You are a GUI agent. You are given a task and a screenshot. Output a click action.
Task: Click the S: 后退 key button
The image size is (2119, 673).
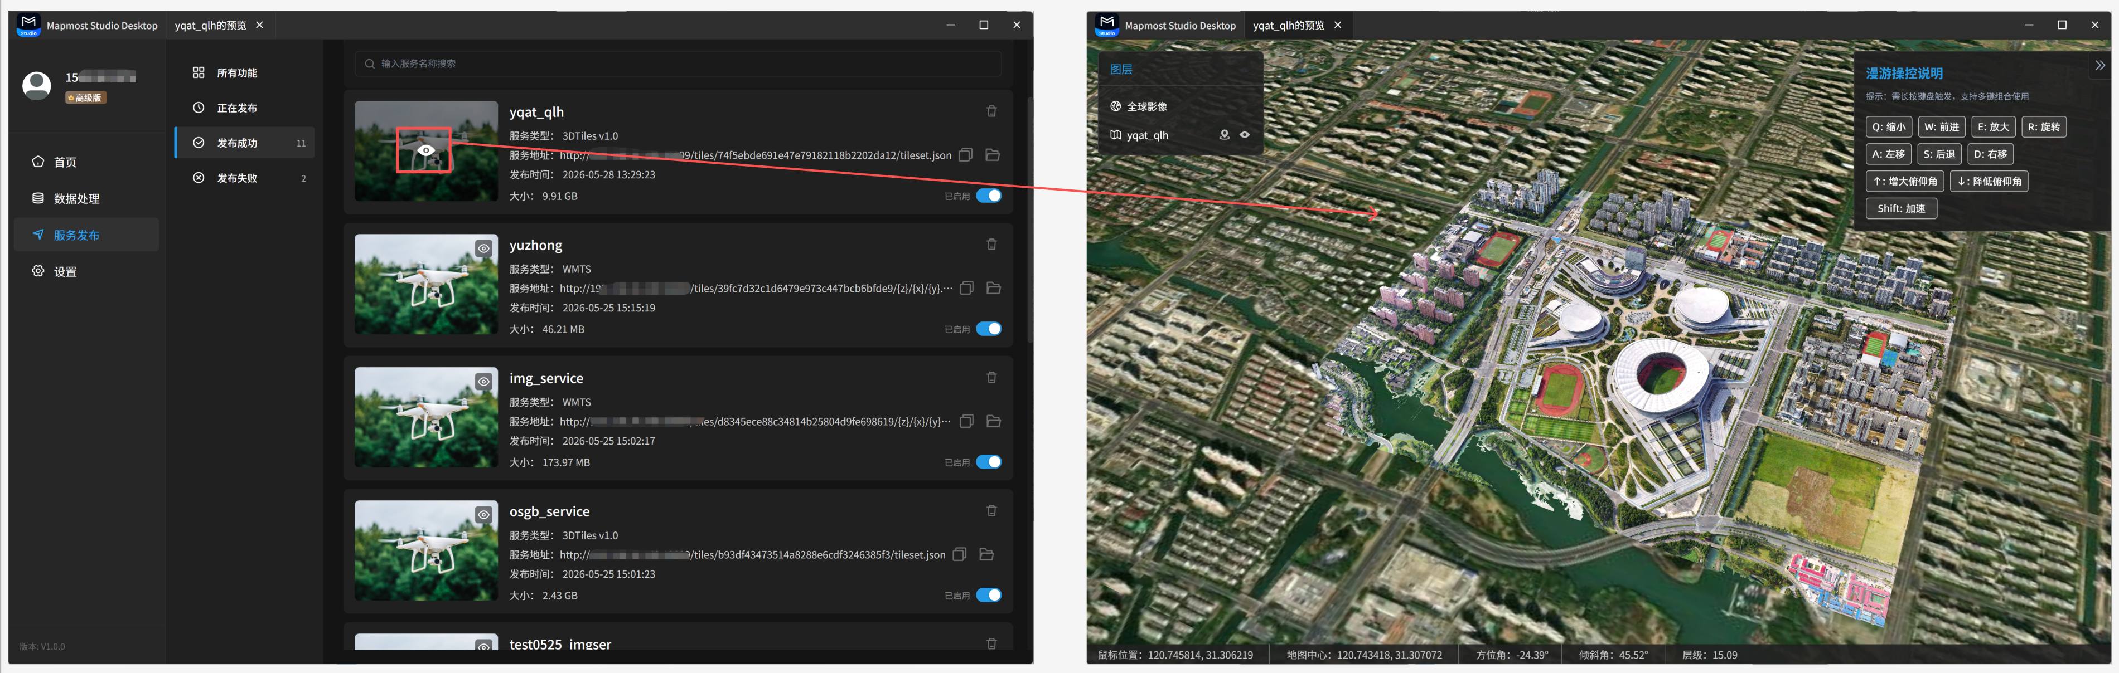pyautogui.click(x=1939, y=154)
